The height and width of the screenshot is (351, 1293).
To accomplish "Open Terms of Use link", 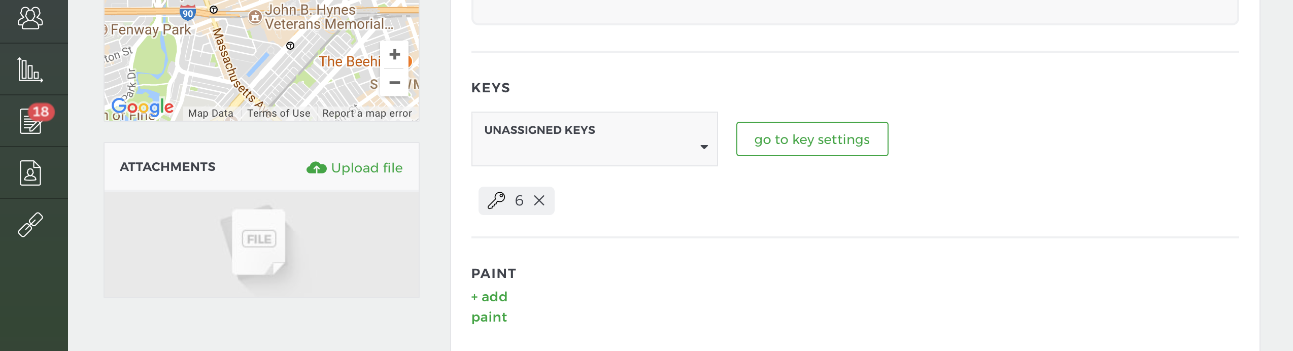I will tap(279, 113).
